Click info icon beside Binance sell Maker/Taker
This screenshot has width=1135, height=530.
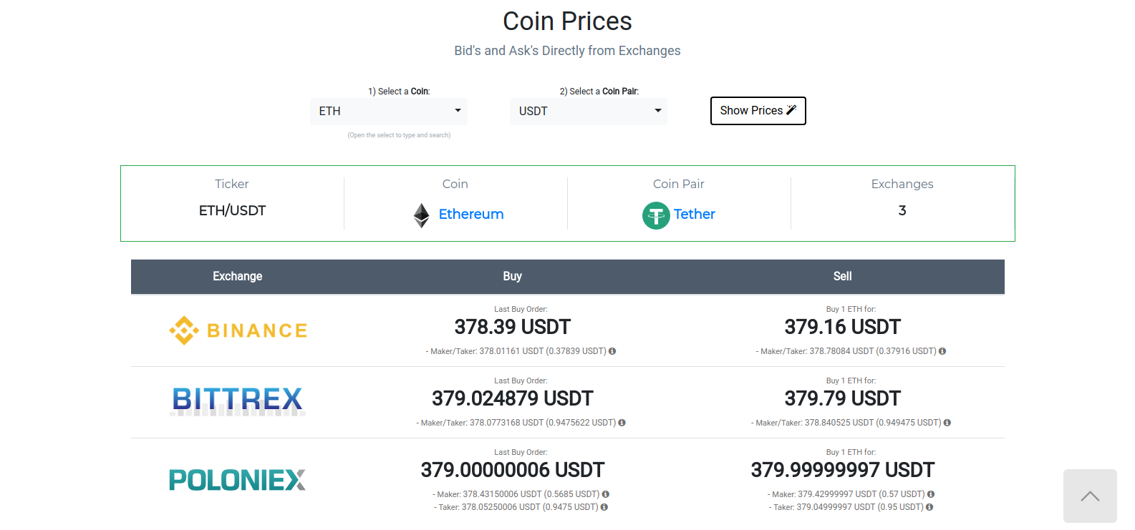(942, 351)
